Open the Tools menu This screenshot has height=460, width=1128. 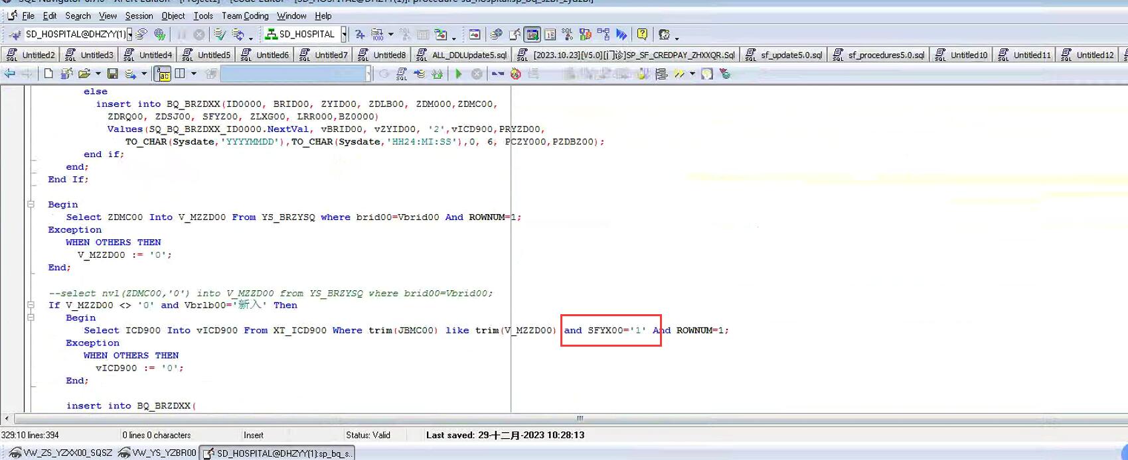click(x=203, y=16)
